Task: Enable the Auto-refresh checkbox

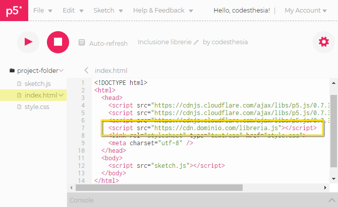Action: (x=82, y=43)
